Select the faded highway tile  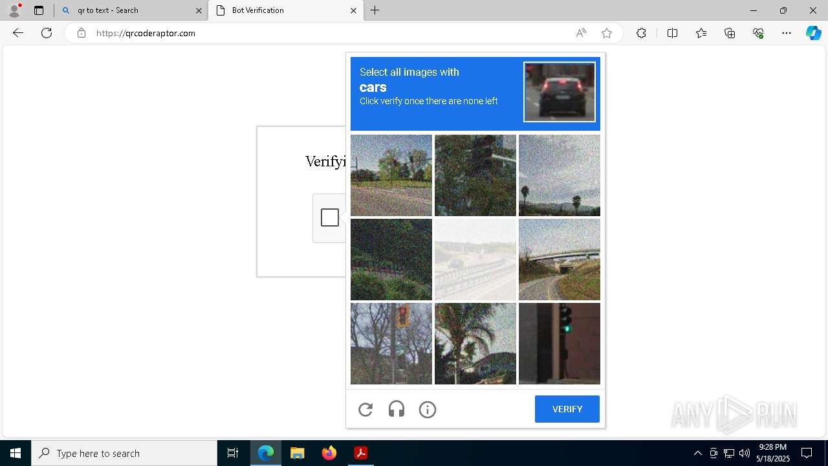tap(475, 260)
